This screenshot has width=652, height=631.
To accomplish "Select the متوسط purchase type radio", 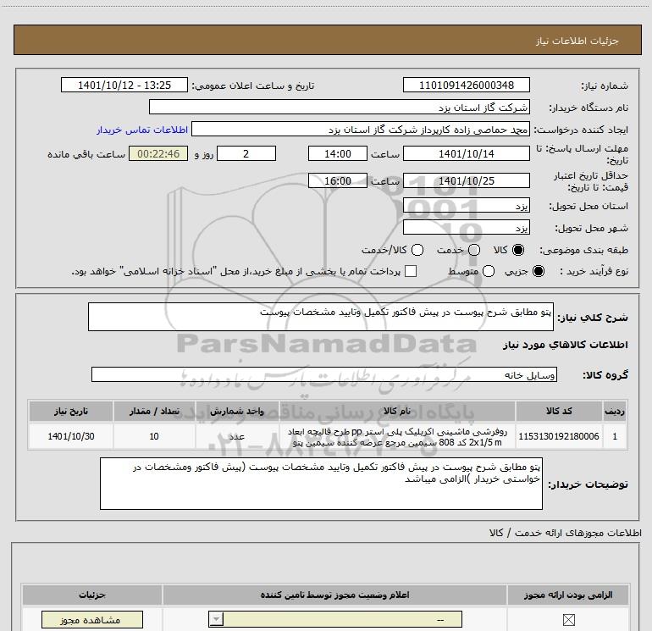I will click(489, 271).
